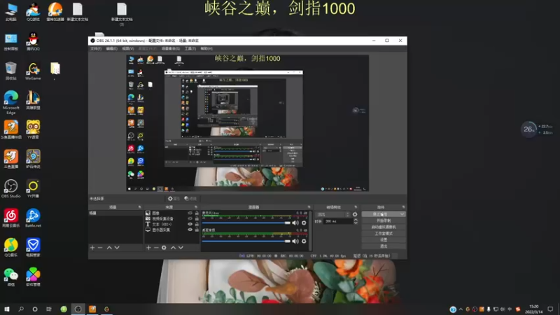Open Task View in taskbar

click(x=49, y=309)
